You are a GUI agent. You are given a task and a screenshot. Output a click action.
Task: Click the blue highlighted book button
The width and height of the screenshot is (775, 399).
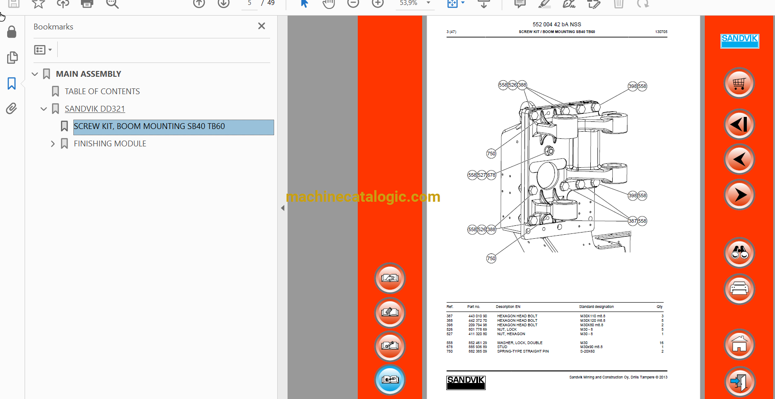pos(390,380)
